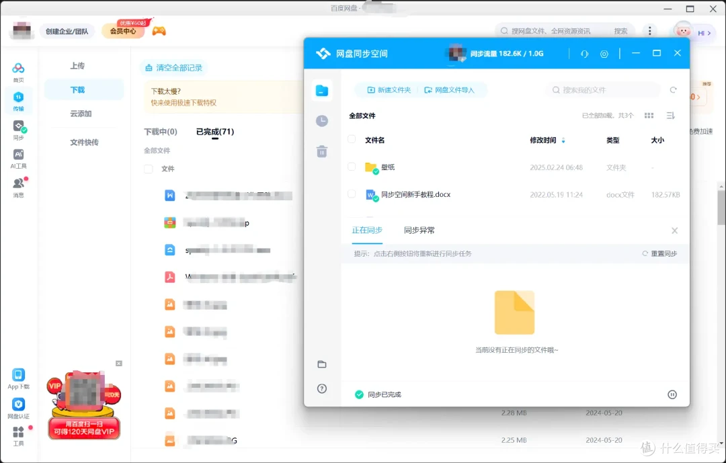726x463 pixels.
Task: Open the settings gear icon in sync window
Action: click(x=604, y=54)
